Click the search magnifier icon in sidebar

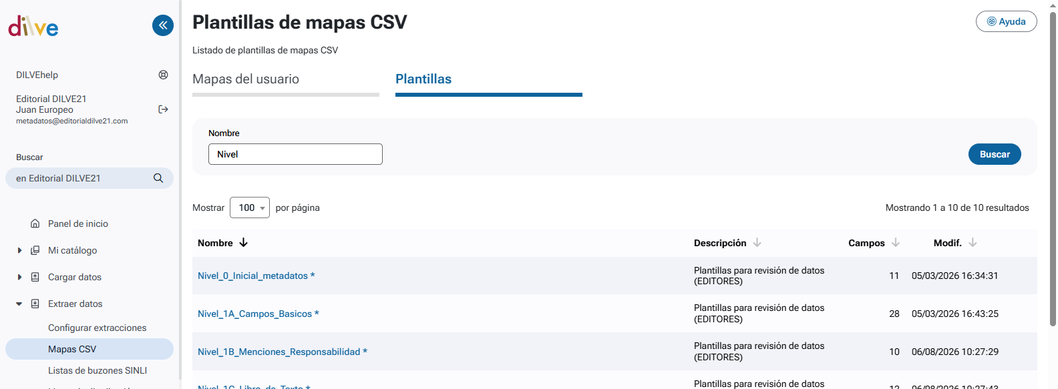click(x=158, y=178)
